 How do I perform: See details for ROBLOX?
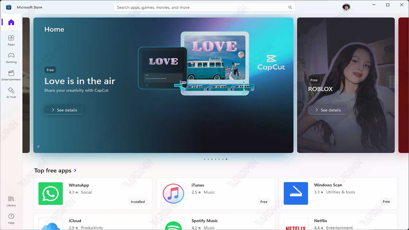click(x=328, y=110)
